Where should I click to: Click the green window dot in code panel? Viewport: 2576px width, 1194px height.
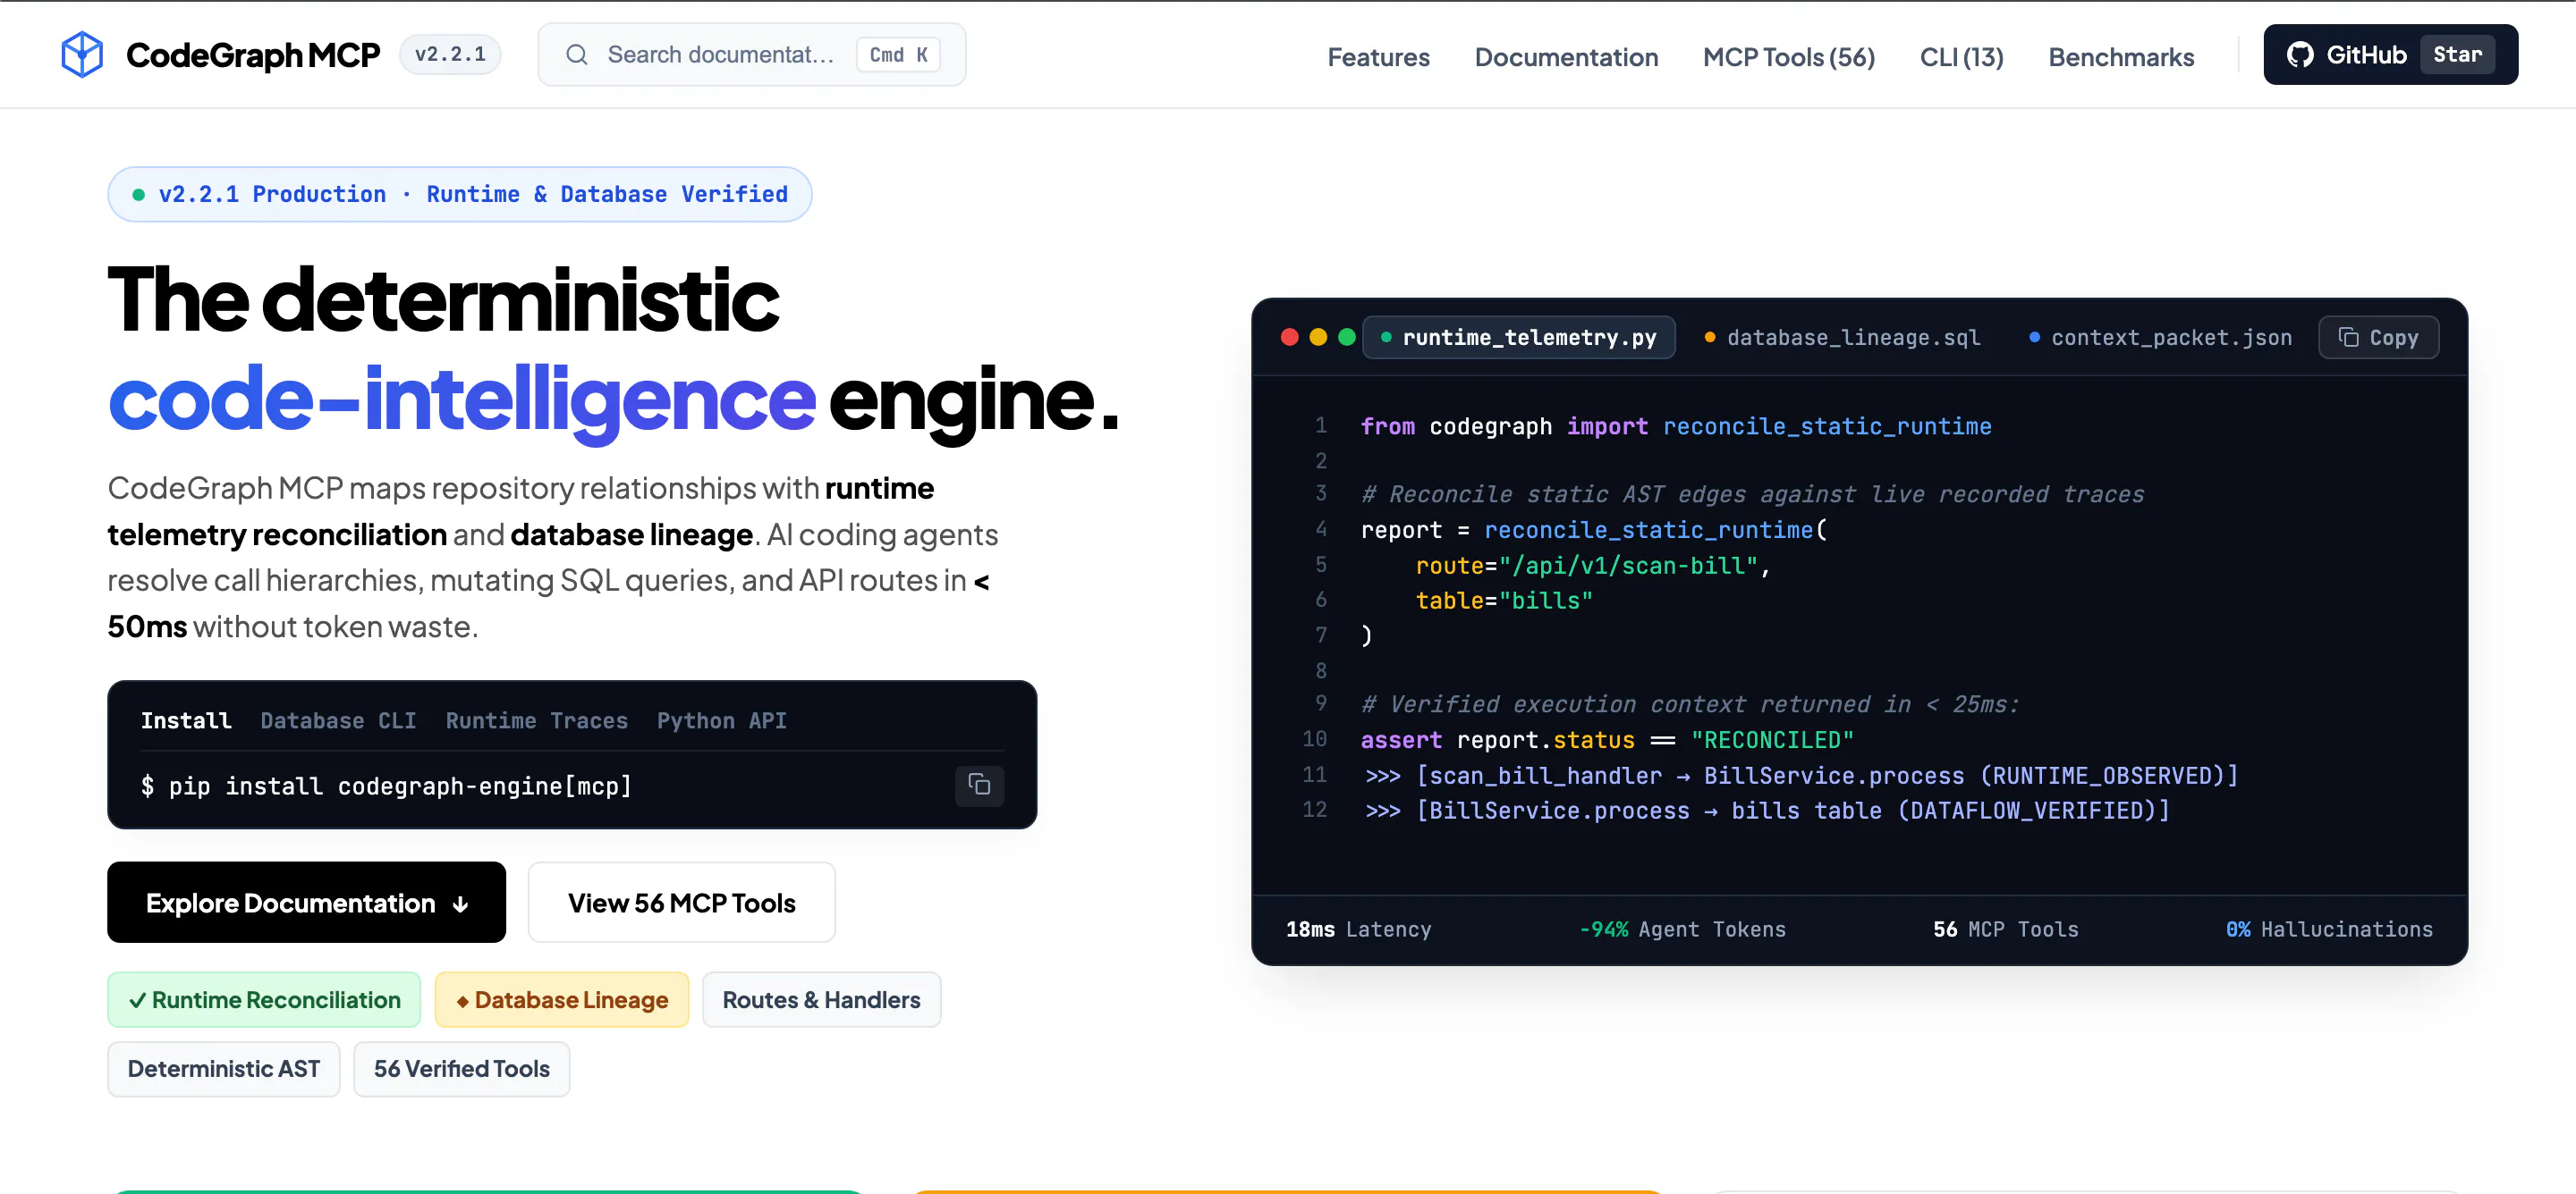[1347, 338]
